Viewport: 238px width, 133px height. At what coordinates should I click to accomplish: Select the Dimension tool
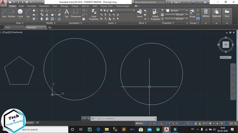75,13
